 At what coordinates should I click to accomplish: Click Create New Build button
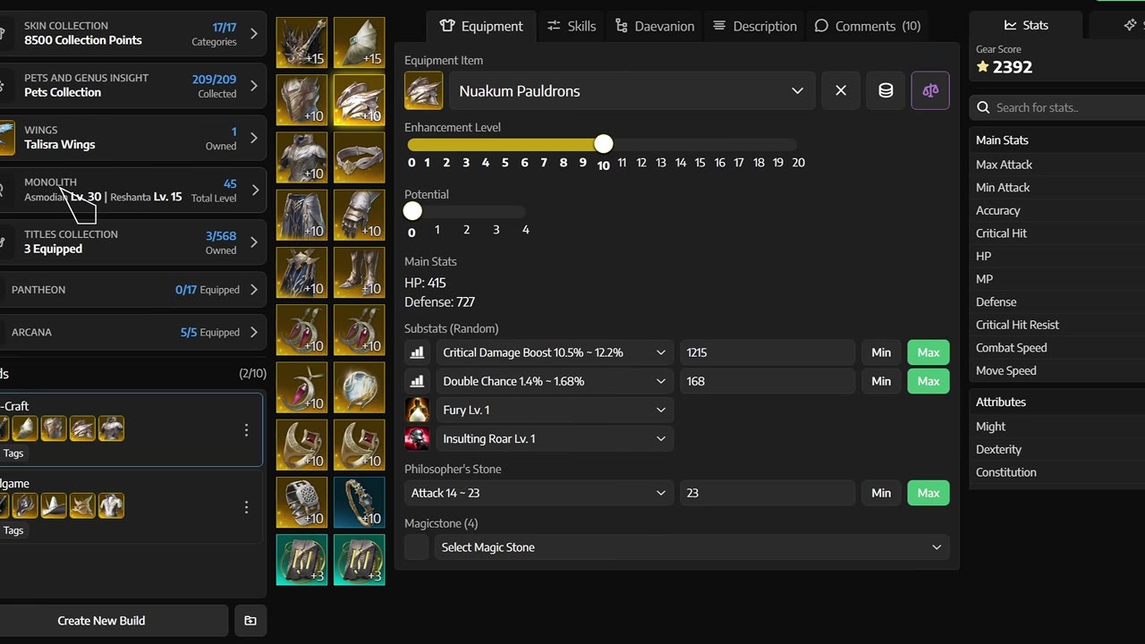101,621
